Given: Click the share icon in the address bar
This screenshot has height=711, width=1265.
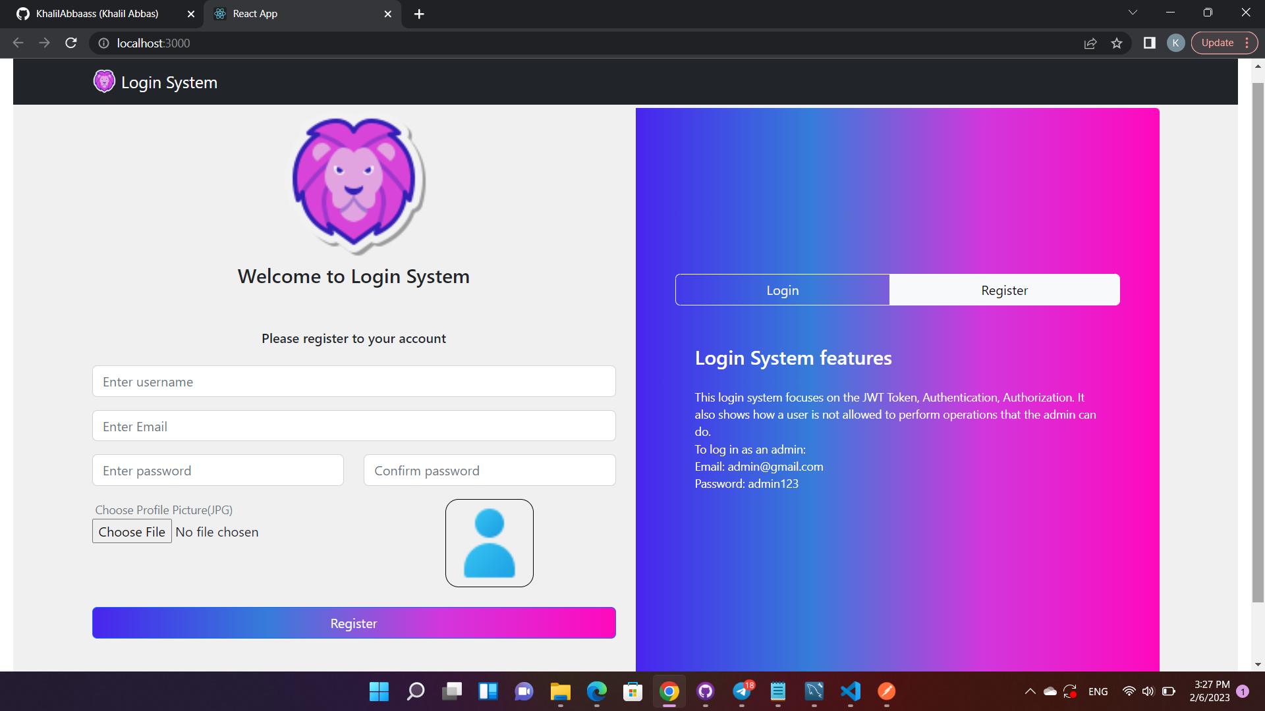Looking at the screenshot, I should [1090, 43].
